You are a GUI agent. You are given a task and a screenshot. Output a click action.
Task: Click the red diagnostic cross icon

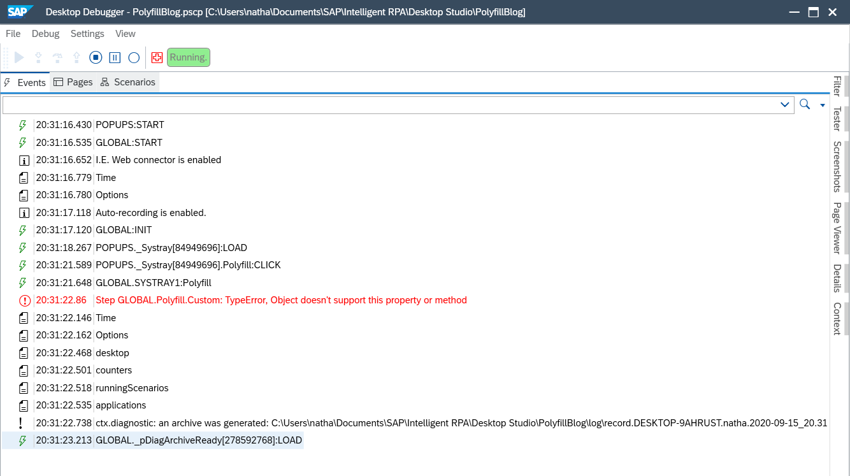tap(157, 58)
